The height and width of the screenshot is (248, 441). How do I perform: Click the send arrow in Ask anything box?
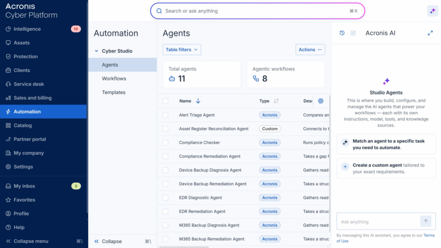pyautogui.click(x=426, y=221)
